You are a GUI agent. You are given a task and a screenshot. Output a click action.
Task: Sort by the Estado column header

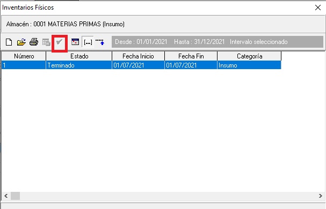point(79,56)
